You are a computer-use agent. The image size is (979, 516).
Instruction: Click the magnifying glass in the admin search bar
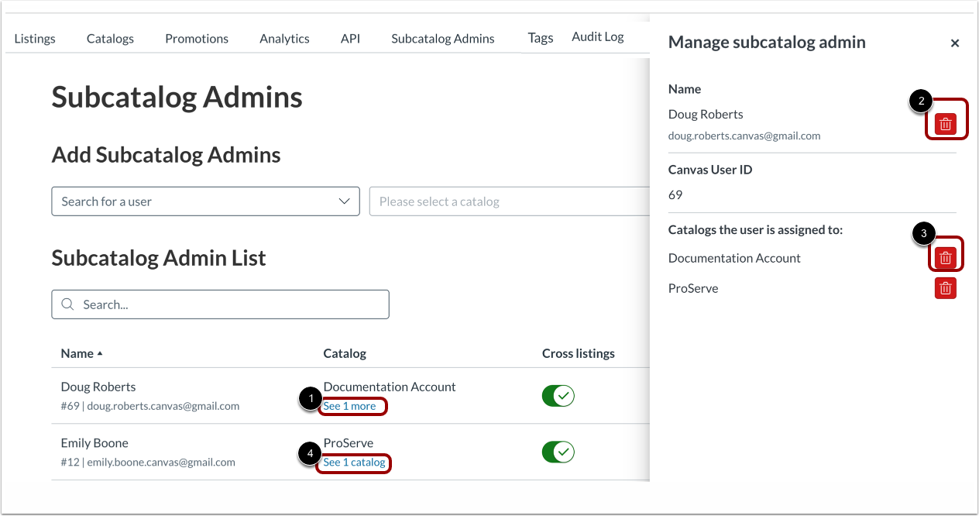pos(67,304)
